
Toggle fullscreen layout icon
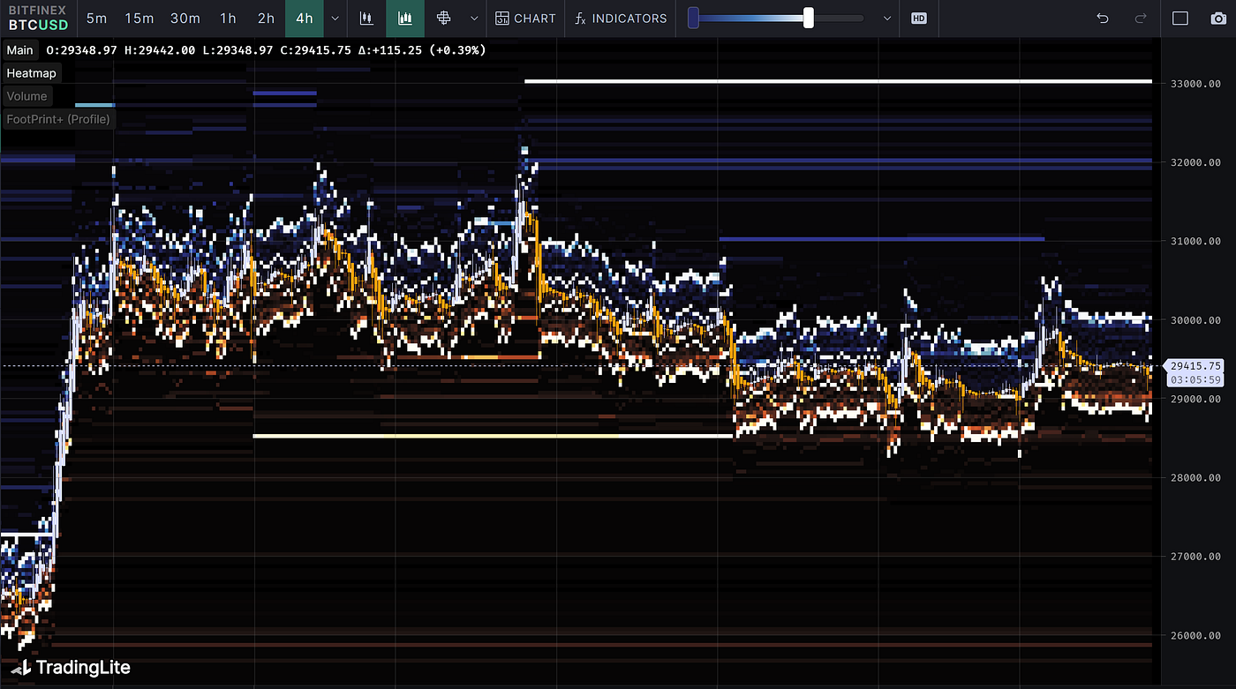tap(1180, 18)
